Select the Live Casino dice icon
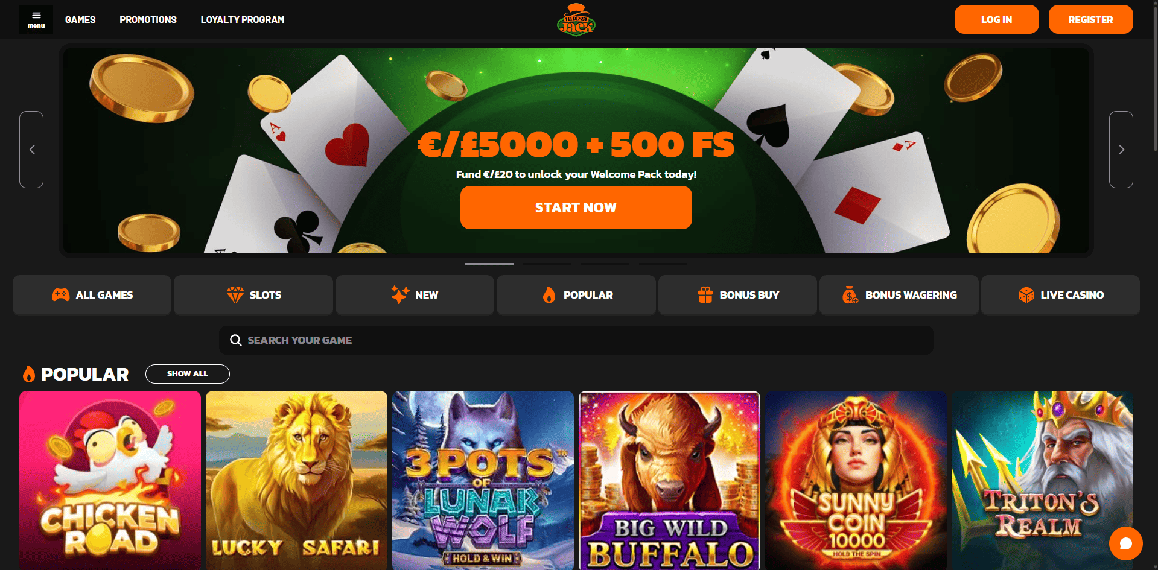1158x570 pixels. [x=1026, y=294]
